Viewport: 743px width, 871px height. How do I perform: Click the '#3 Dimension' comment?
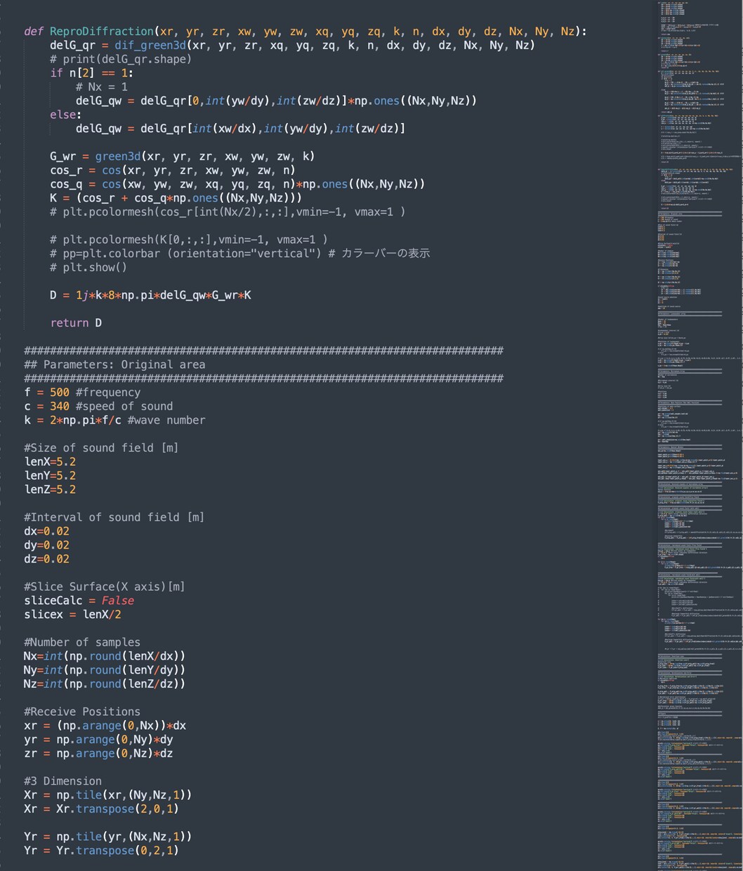[63, 781]
